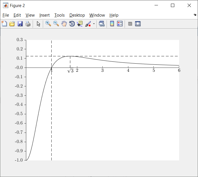This screenshot has height=177, width=198.
Task: Open the Desktop menu
Action: (77, 15)
